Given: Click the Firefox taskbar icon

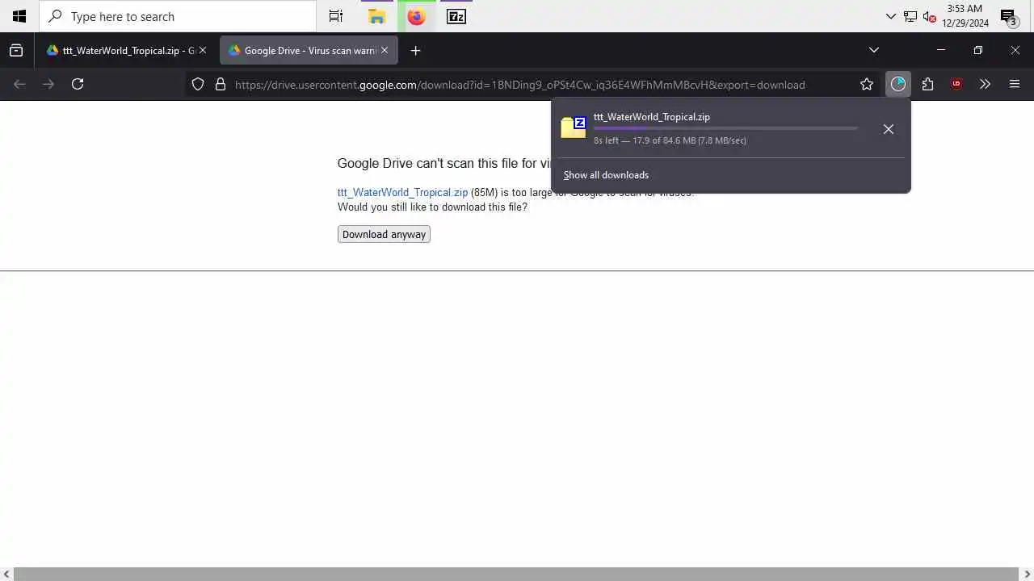Looking at the screenshot, I should (x=416, y=16).
